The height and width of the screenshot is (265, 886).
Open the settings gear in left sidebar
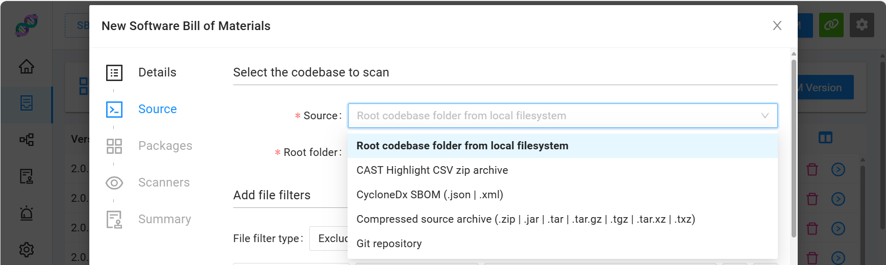pos(27,249)
